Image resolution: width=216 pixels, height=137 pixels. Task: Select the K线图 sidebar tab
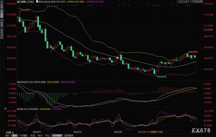(1, 15)
